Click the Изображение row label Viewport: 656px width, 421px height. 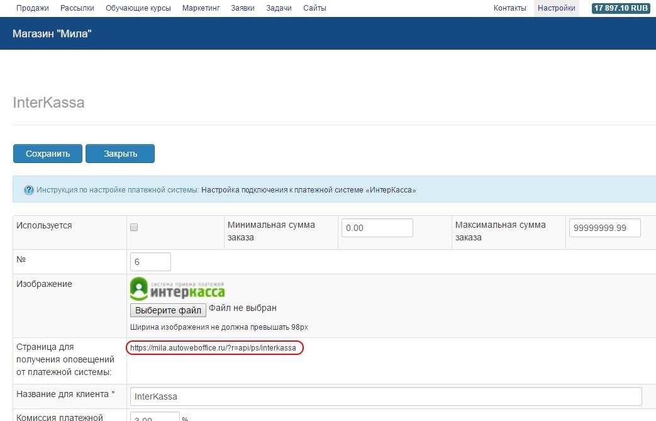tap(44, 284)
